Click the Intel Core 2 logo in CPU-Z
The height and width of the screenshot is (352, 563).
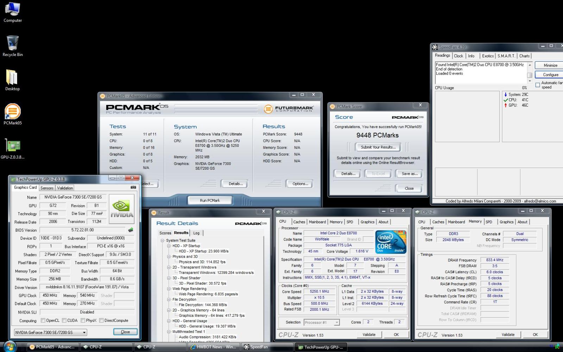[391, 242]
